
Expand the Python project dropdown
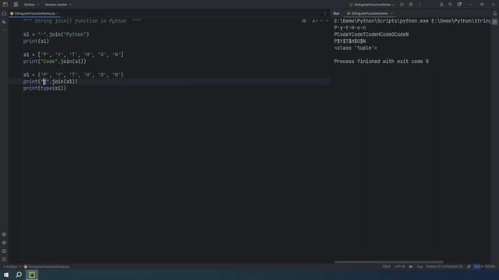(x=31, y=5)
